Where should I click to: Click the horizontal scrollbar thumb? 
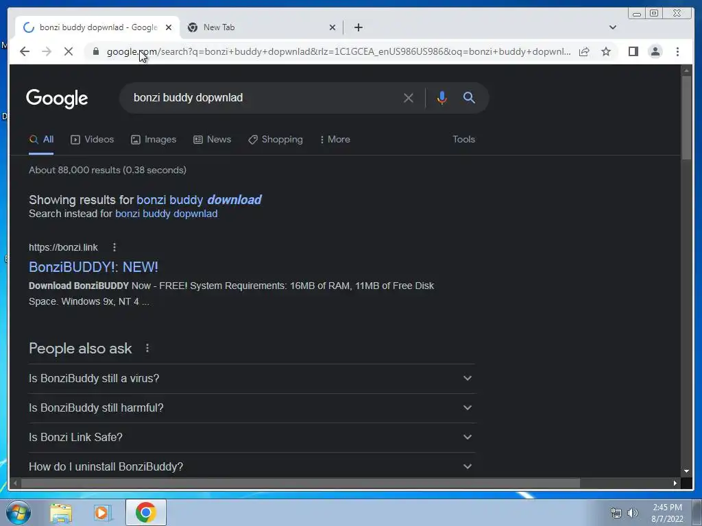point(300,483)
